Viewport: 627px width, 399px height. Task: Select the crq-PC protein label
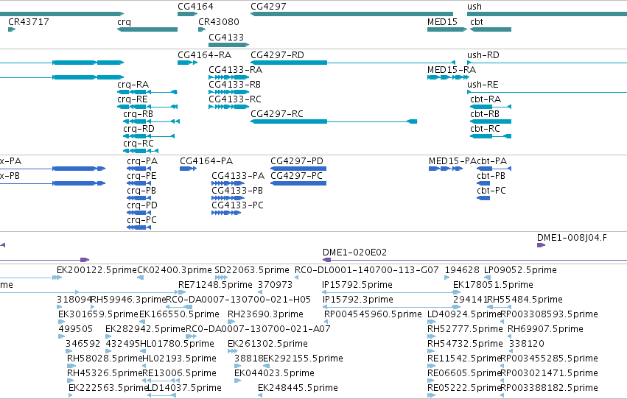pyautogui.click(x=141, y=220)
